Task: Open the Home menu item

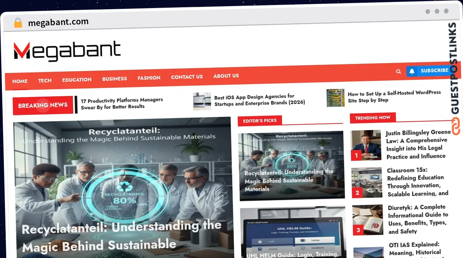Action: click(x=20, y=81)
